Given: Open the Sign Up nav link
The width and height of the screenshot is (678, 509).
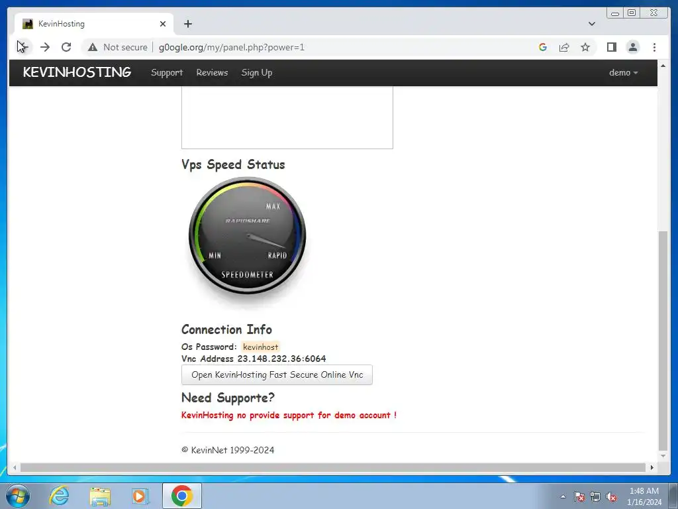Looking at the screenshot, I should [257, 73].
